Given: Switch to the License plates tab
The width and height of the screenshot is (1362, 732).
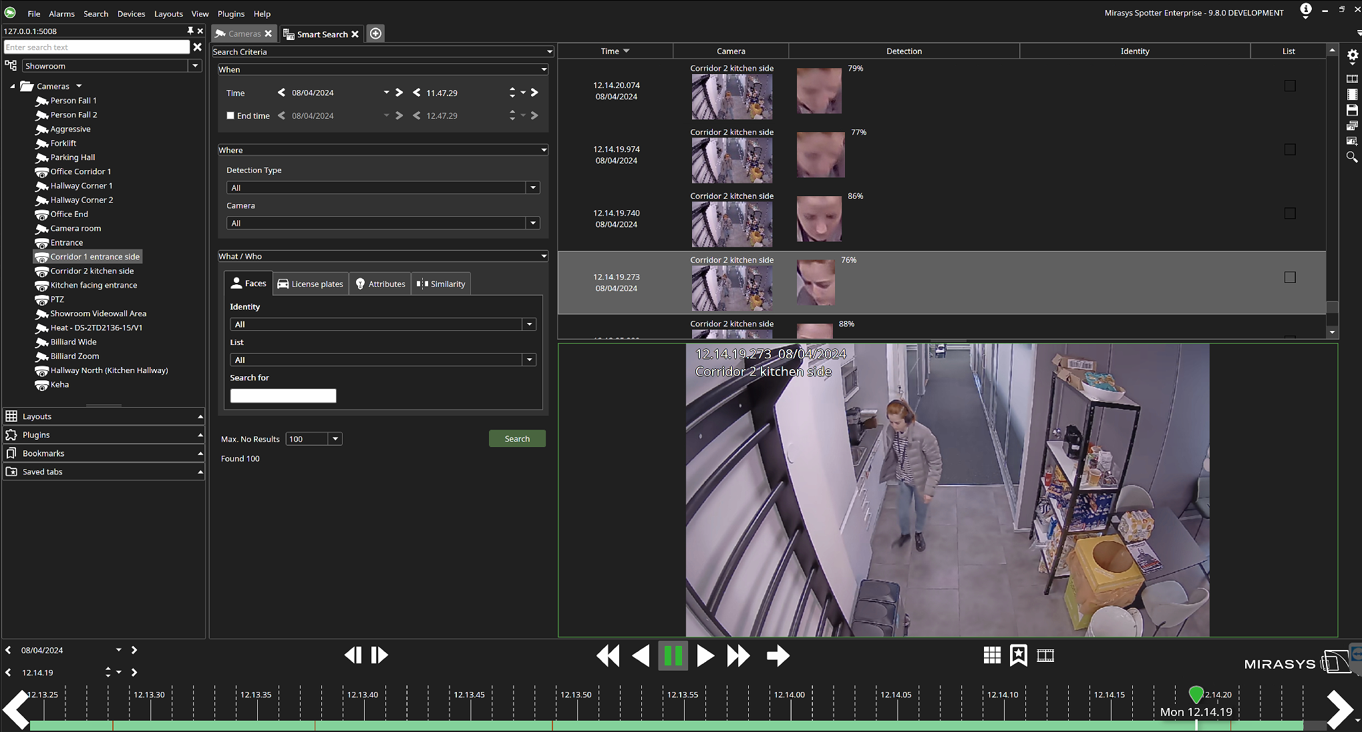Looking at the screenshot, I should [x=311, y=284].
